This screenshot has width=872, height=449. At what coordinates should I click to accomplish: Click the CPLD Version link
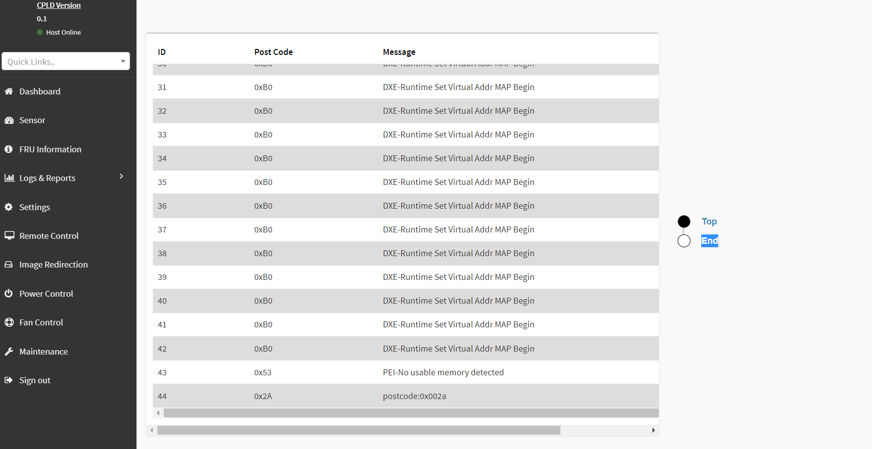[x=58, y=5]
